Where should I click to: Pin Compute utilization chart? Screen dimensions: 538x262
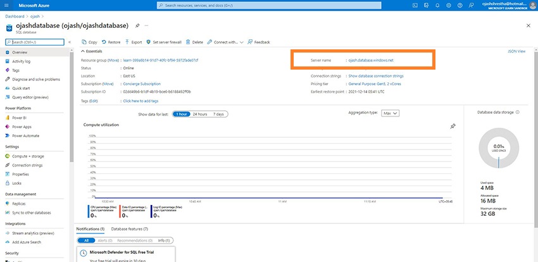(453, 126)
